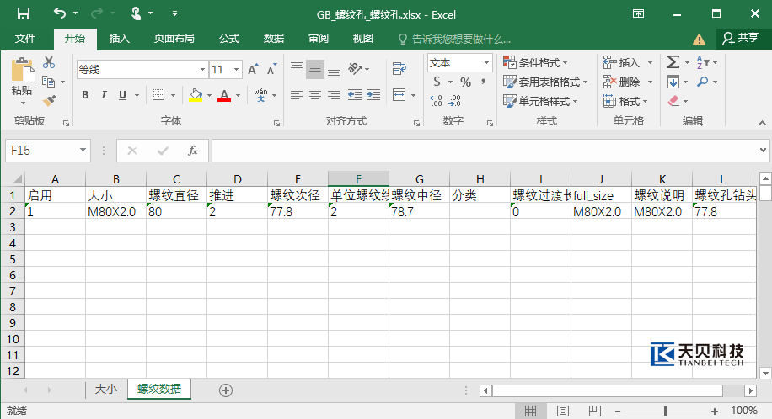Click the Format Painter brush icon

pyautogui.click(x=49, y=100)
